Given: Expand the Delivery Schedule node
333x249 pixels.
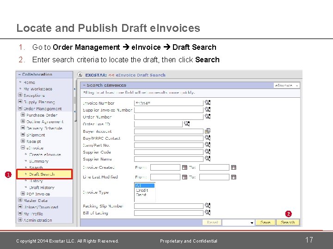Looking at the screenshot, I should tap(23, 128).
